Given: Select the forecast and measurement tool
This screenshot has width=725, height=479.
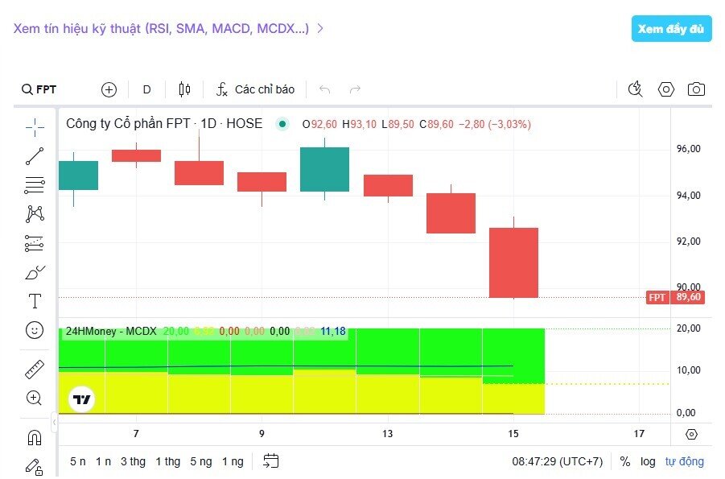Looking at the screenshot, I should pos(35,243).
